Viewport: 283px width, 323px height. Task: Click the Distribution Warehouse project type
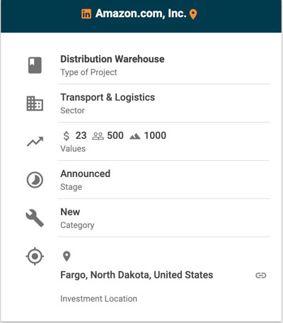coord(112,59)
